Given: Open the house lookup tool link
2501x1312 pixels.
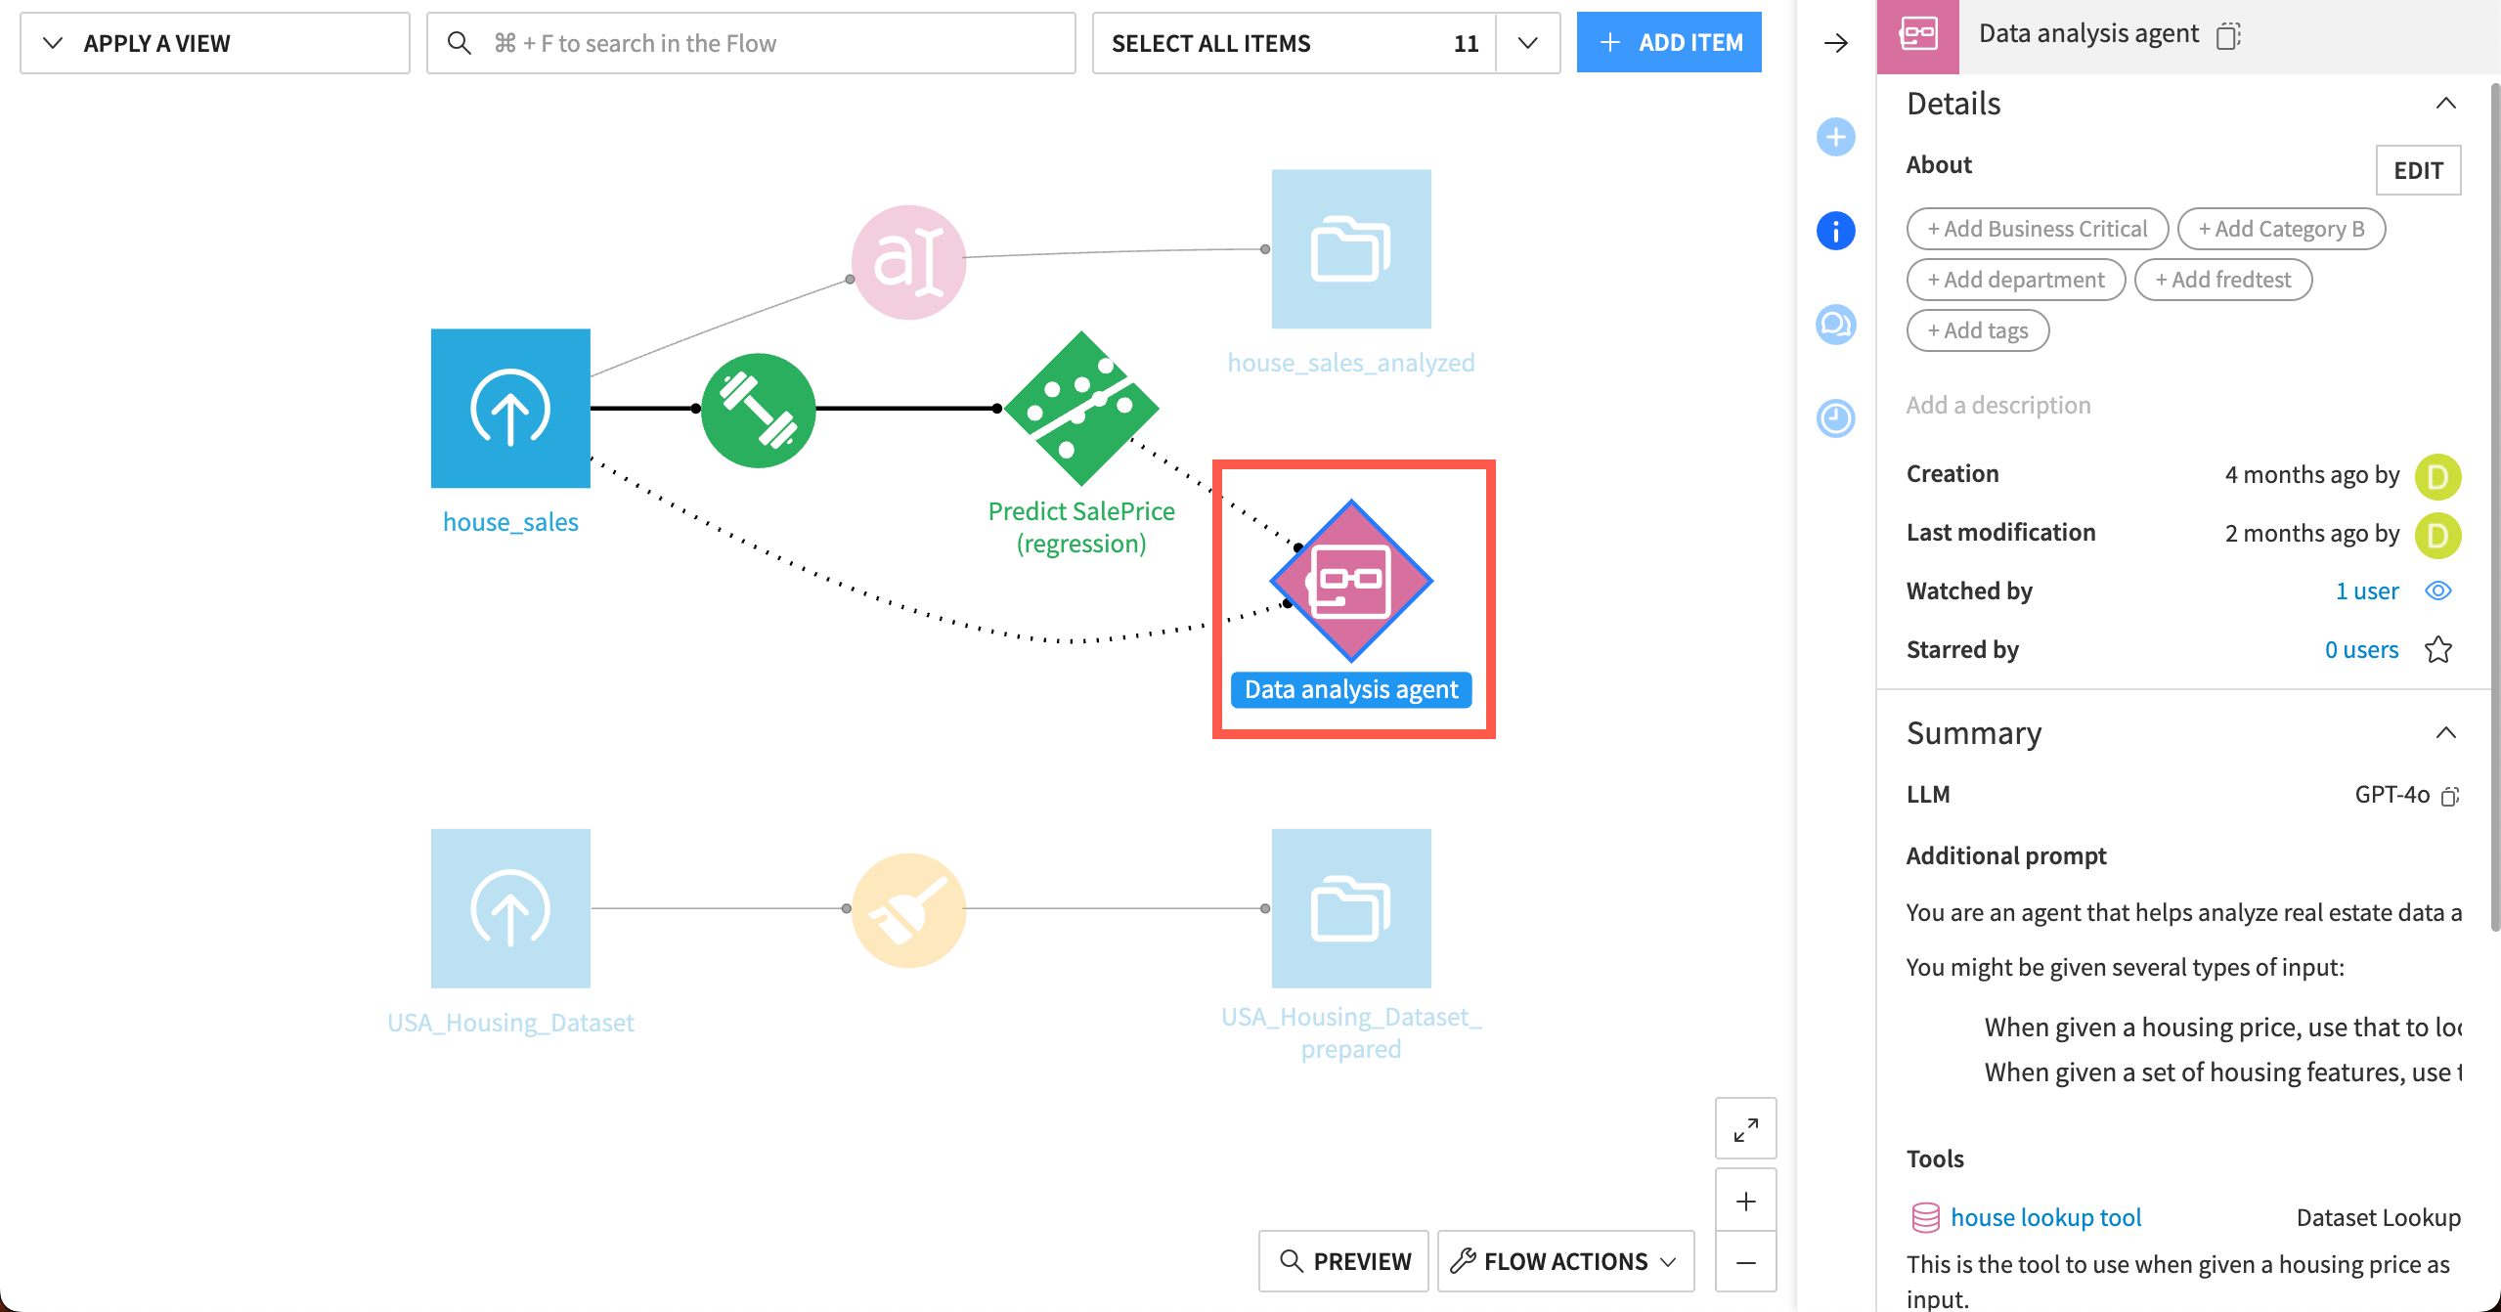Looking at the screenshot, I should pyautogui.click(x=2045, y=1216).
